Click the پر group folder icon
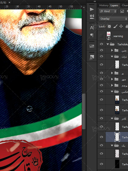Screen dimensions: 128x171 click(x=116, y=73)
